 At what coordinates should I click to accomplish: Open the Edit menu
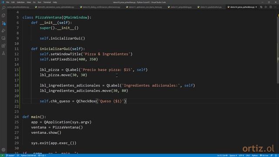(x=13, y=2)
